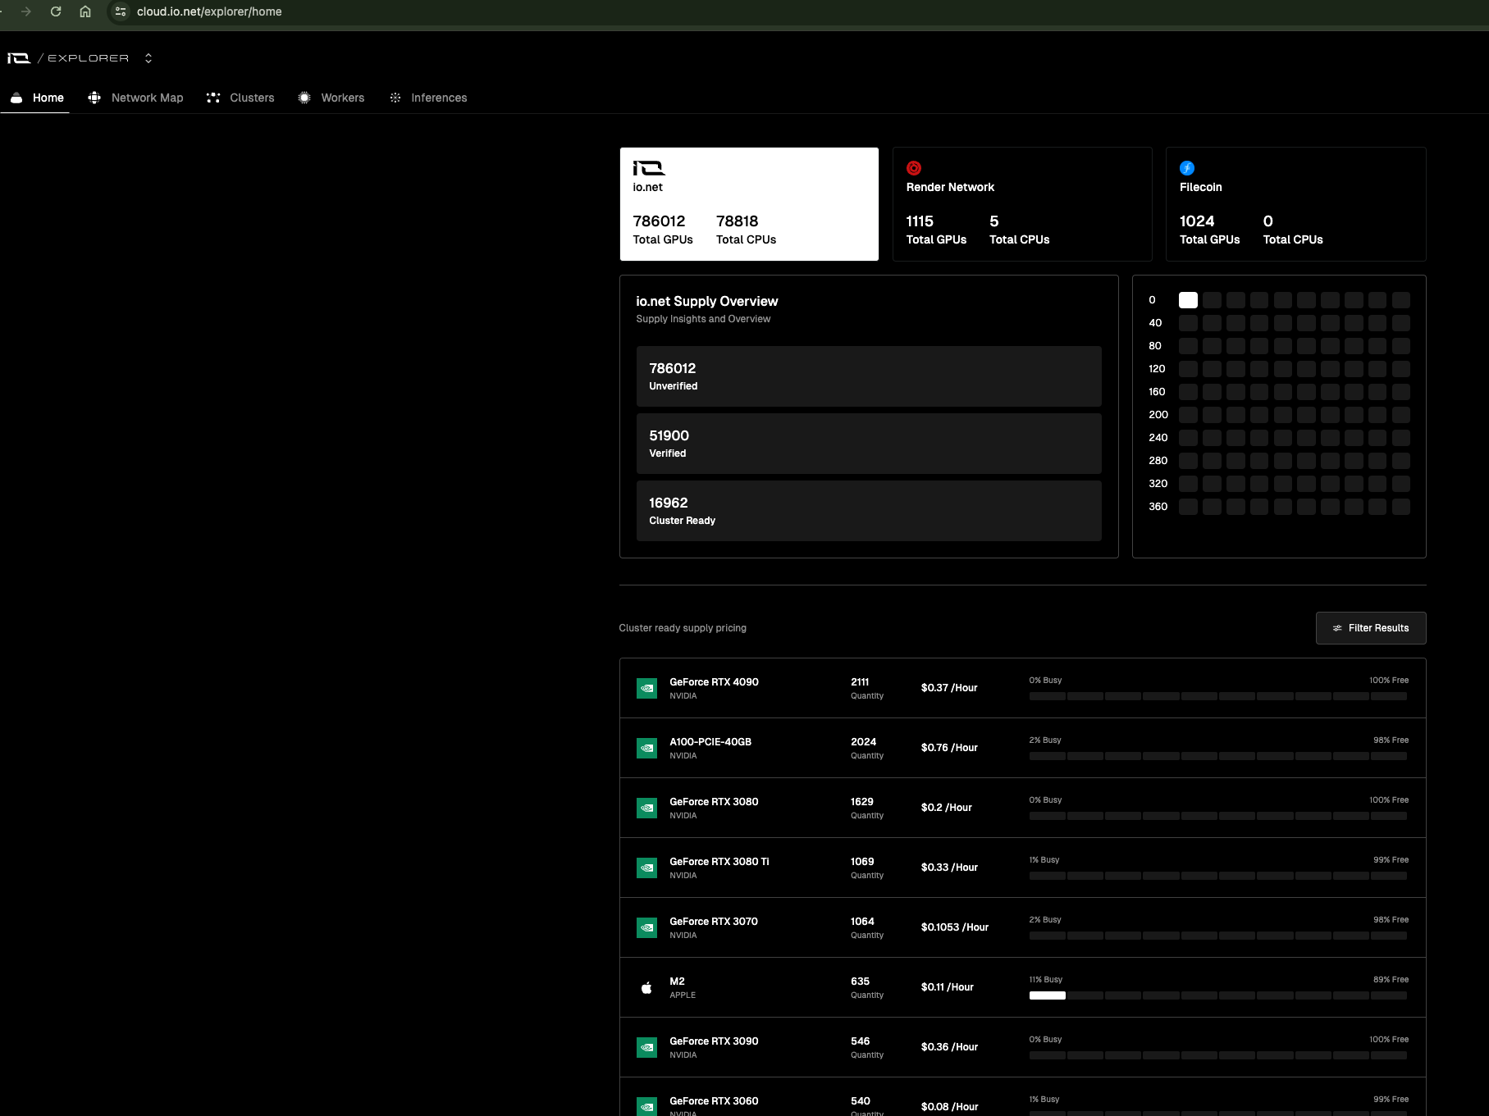The height and width of the screenshot is (1116, 1489).
Task: Click the 1629 quantity value
Action: pos(862,802)
